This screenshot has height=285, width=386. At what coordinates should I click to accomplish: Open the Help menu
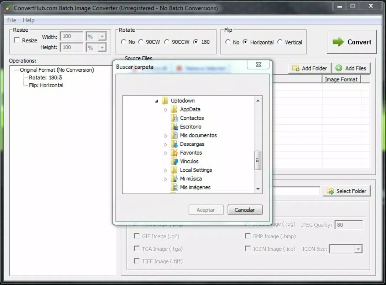point(28,20)
